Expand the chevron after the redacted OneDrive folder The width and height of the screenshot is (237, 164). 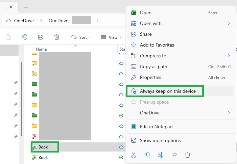pos(97,21)
